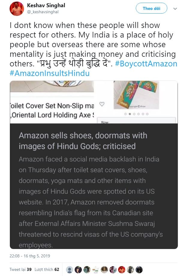Viewport: 185px width, 276px height.
Task: Click the red-colored liker avatar
Action: pos(121,269)
